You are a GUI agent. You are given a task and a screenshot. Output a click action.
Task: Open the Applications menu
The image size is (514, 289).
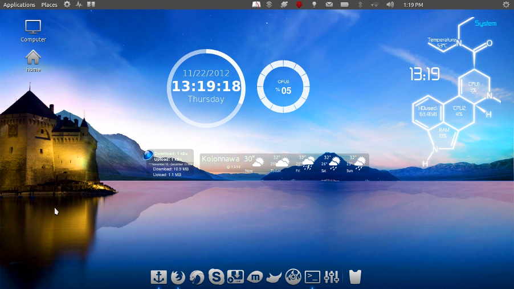(x=19, y=5)
